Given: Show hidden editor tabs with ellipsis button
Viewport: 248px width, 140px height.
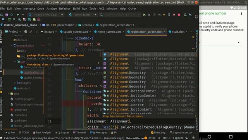Looking at the screenshot, I should point(191,32).
